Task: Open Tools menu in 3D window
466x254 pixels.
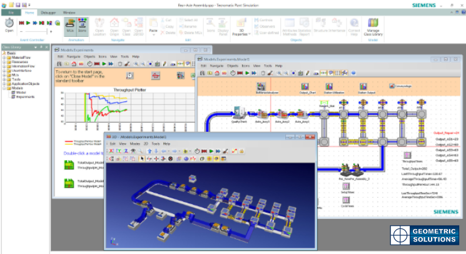Action: (x=156, y=143)
